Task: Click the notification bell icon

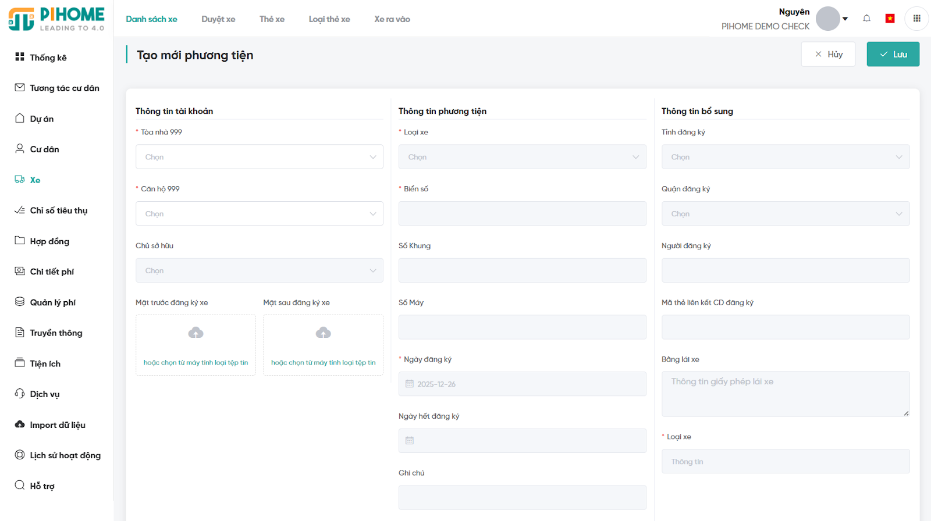Action: click(866, 19)
